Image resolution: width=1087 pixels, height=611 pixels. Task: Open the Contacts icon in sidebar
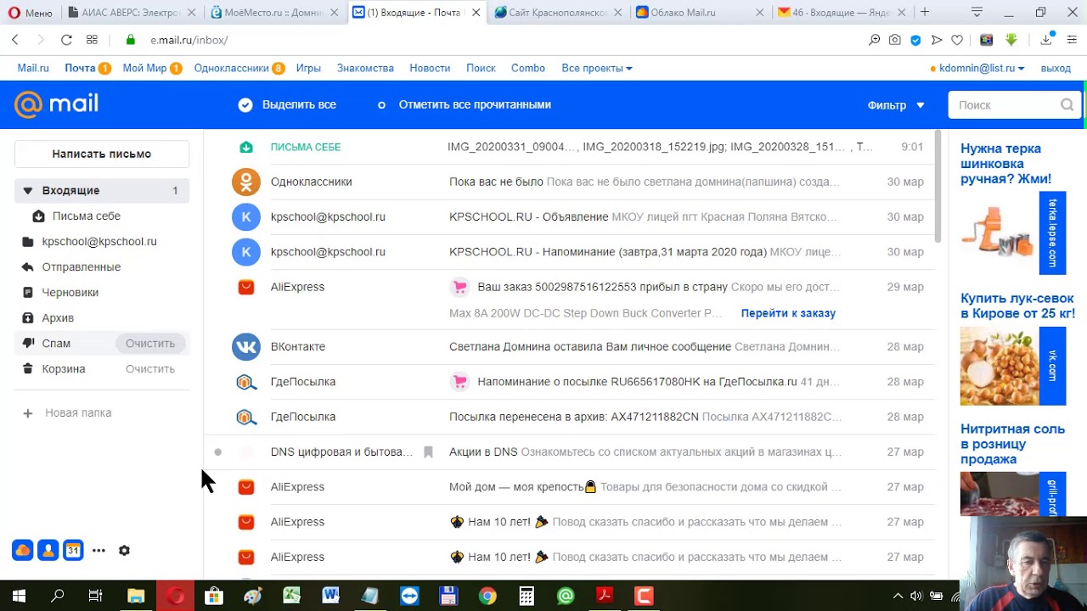tap(48, 551)
